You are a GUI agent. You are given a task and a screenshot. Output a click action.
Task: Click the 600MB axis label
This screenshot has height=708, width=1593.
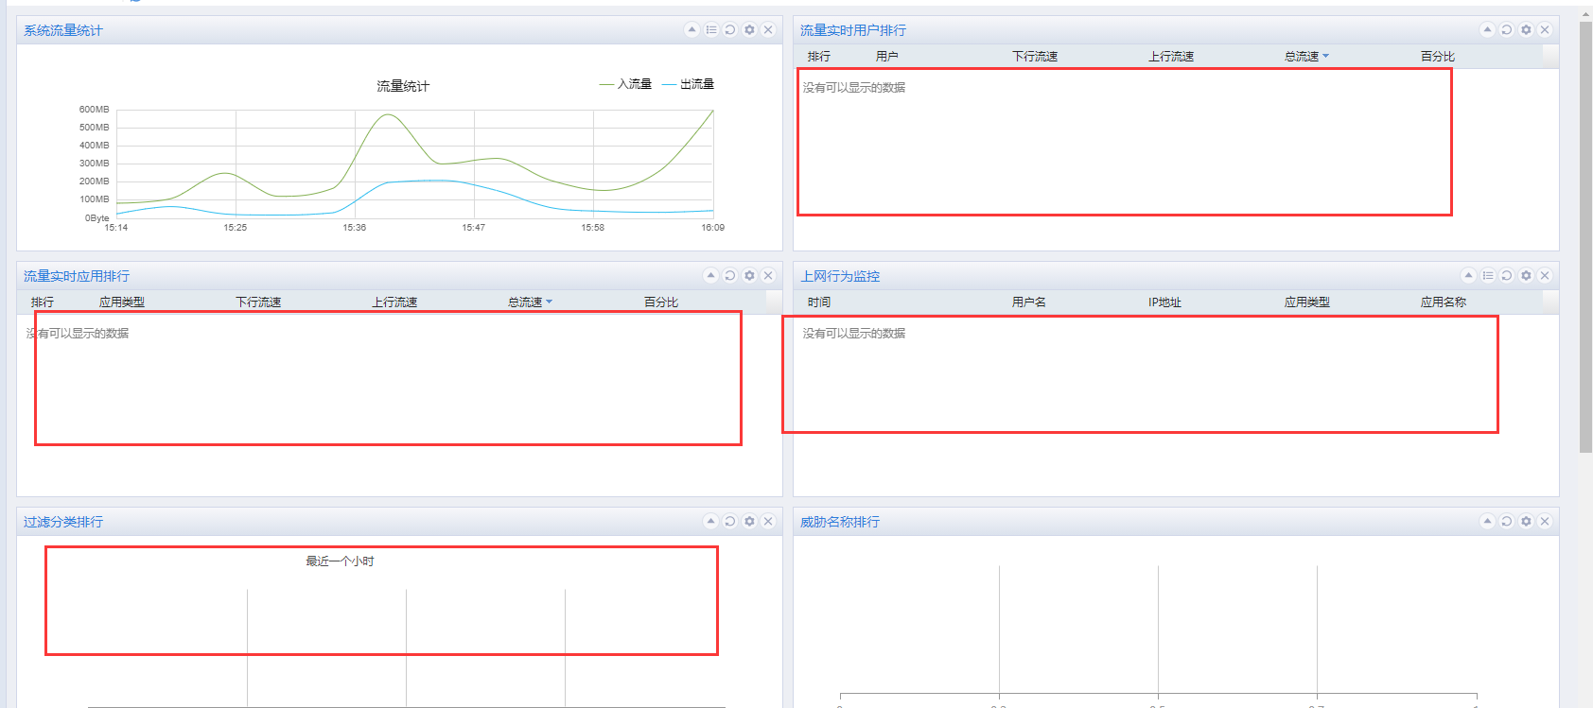(x=94, y=110)
